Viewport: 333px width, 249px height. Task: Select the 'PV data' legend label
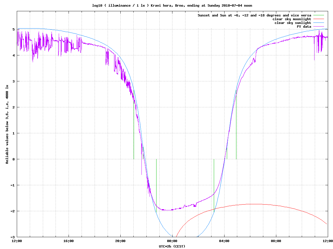304,27
